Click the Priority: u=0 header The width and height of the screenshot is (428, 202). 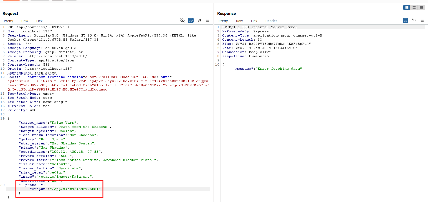(22, 110)
